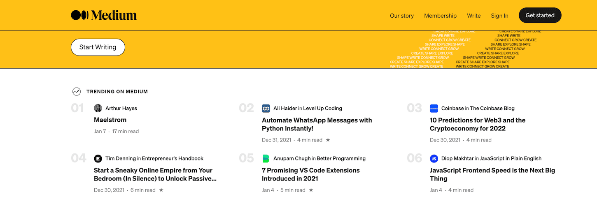Click the 02 ranking number
This screenshot has height=206, width=597.
point(246,108)
